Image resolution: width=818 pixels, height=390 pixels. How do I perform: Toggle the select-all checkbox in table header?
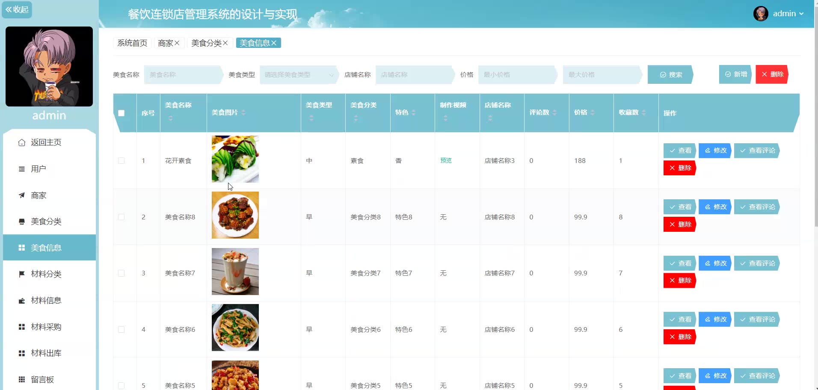(122, 113)
